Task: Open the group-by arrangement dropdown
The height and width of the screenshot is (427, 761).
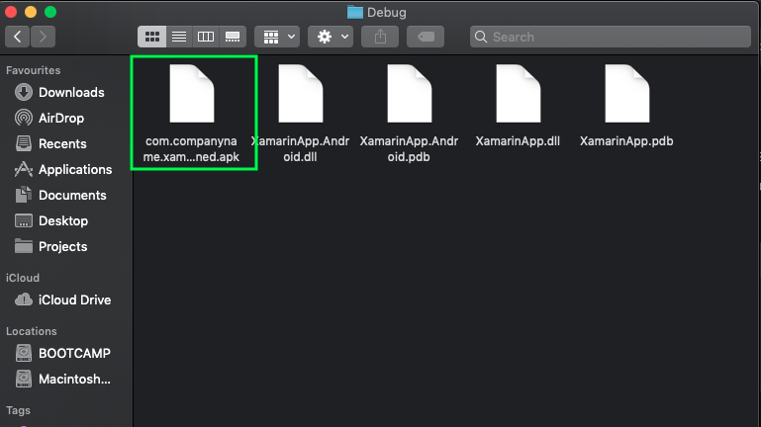Action: 277,37
